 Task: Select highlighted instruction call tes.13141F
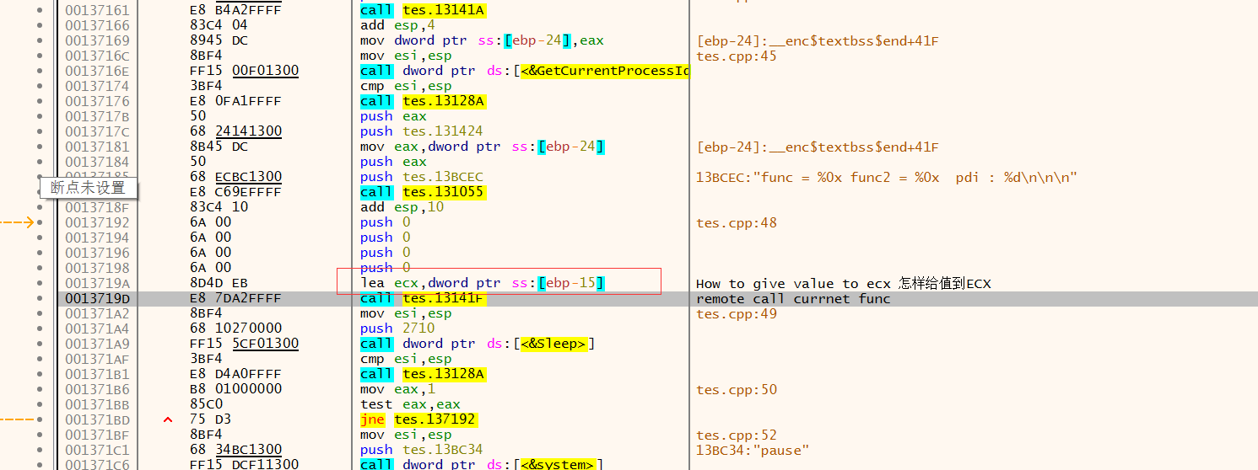pyautogui.click(x=423, y=298)
